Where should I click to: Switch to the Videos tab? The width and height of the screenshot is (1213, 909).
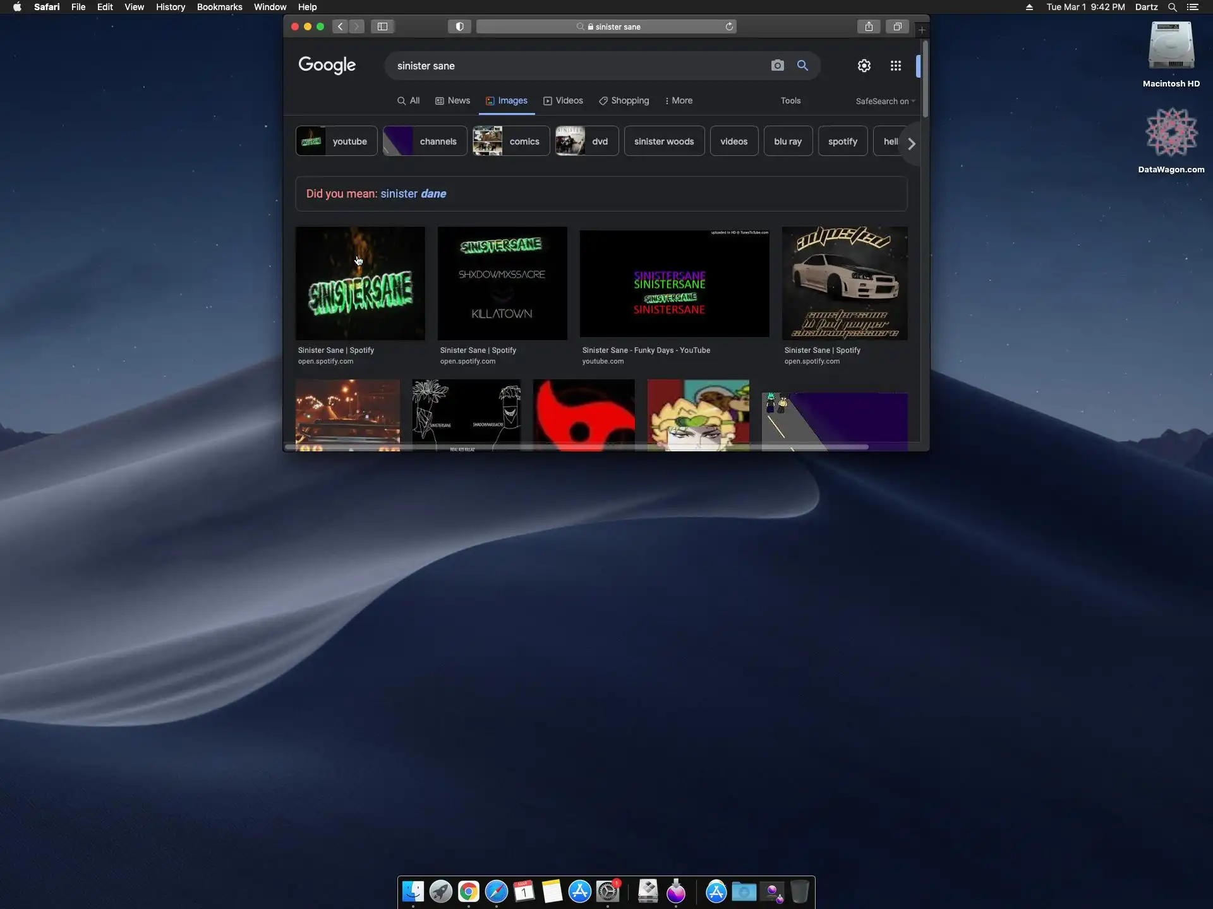click(563, 100)
